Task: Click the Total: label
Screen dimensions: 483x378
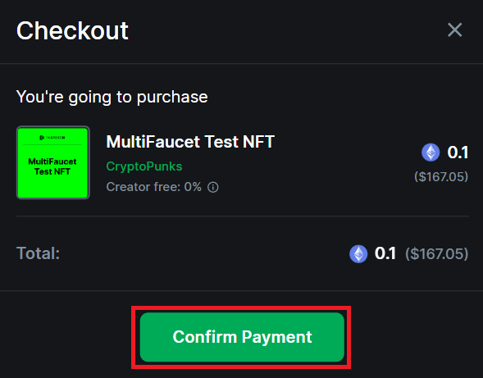Action: 39,253
